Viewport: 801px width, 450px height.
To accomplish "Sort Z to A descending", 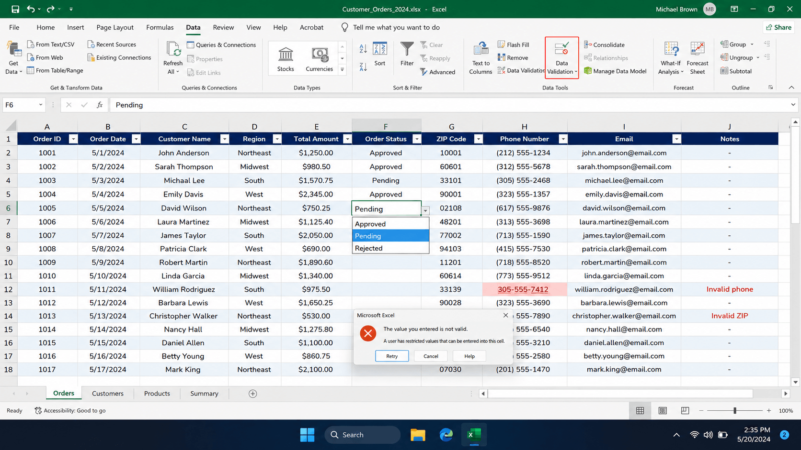I will [363, 67].
